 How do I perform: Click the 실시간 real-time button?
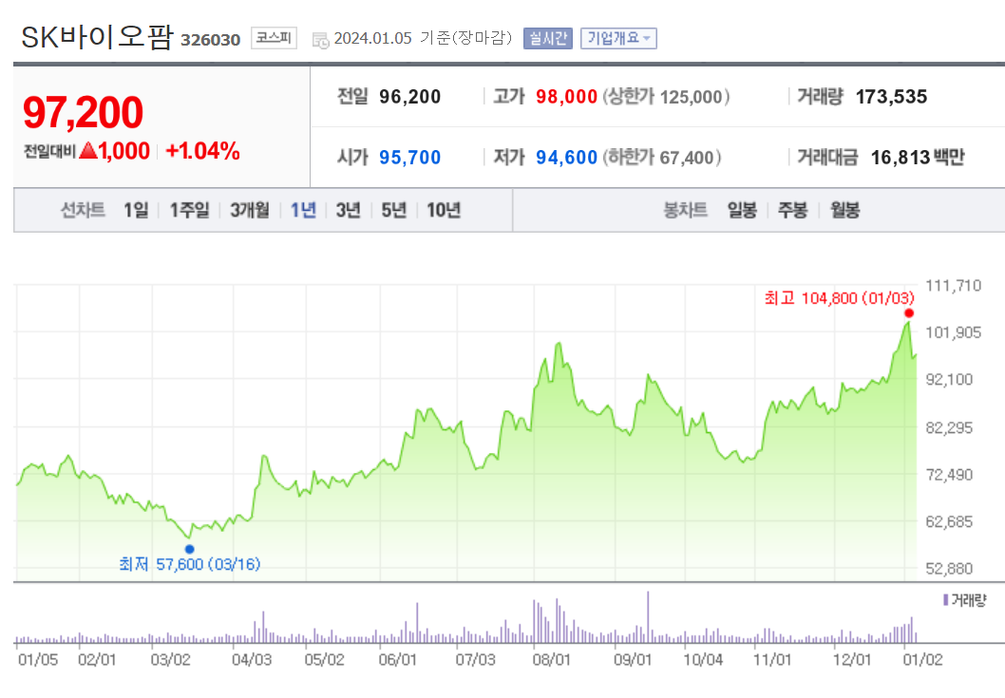pos(547,38)
